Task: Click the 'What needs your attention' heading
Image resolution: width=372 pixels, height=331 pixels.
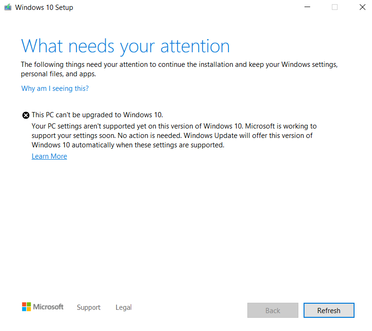Action: coord(125,46)
